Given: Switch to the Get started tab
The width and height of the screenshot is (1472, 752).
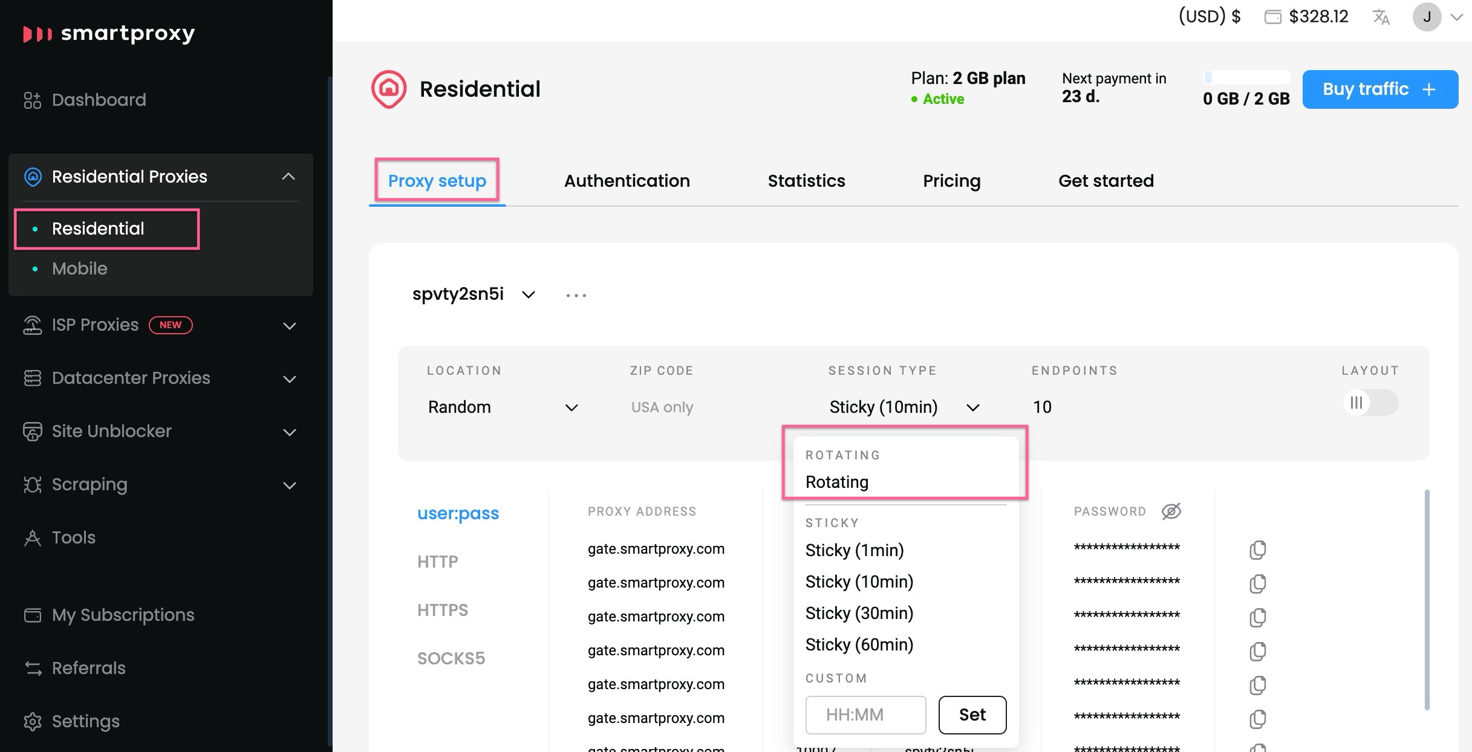Looking at the screenshot, I should (x=1106, y=181).
